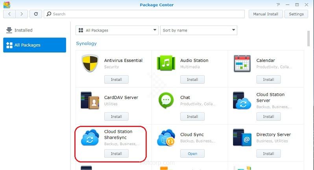Click the Cloud Station Server icon
The height and width of the screenshot is (170, 314).
pos(242,101)
